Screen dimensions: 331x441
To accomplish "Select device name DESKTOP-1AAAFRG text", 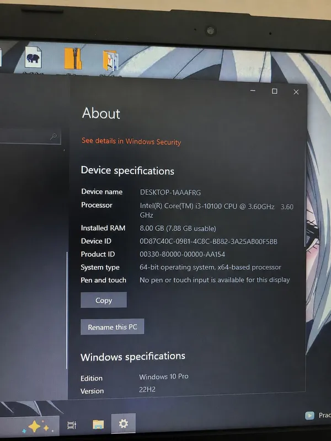I will (x=170, y=192).
